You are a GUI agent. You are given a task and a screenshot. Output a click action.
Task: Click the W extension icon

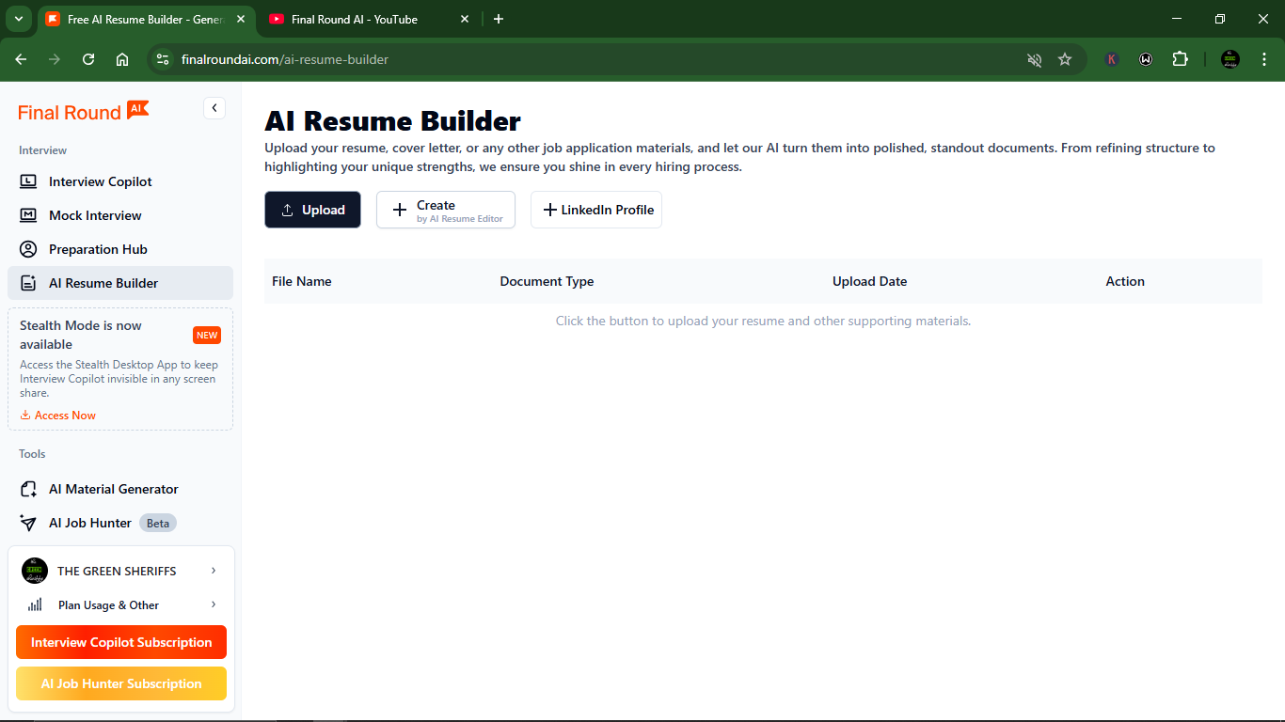tap(1146, 59)
